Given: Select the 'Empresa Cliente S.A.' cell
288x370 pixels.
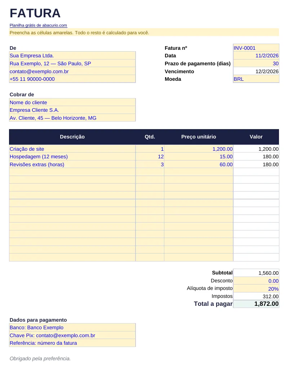Looking at the screenshot, I should pyautogui.click(x=72, y=110).
